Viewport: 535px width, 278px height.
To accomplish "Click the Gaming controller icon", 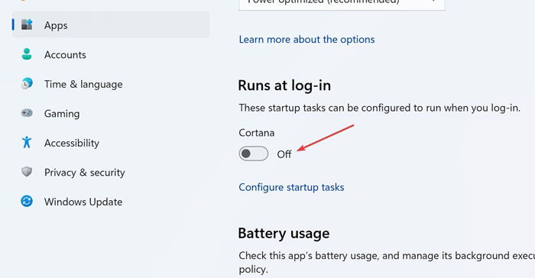I will coord(27,113).
